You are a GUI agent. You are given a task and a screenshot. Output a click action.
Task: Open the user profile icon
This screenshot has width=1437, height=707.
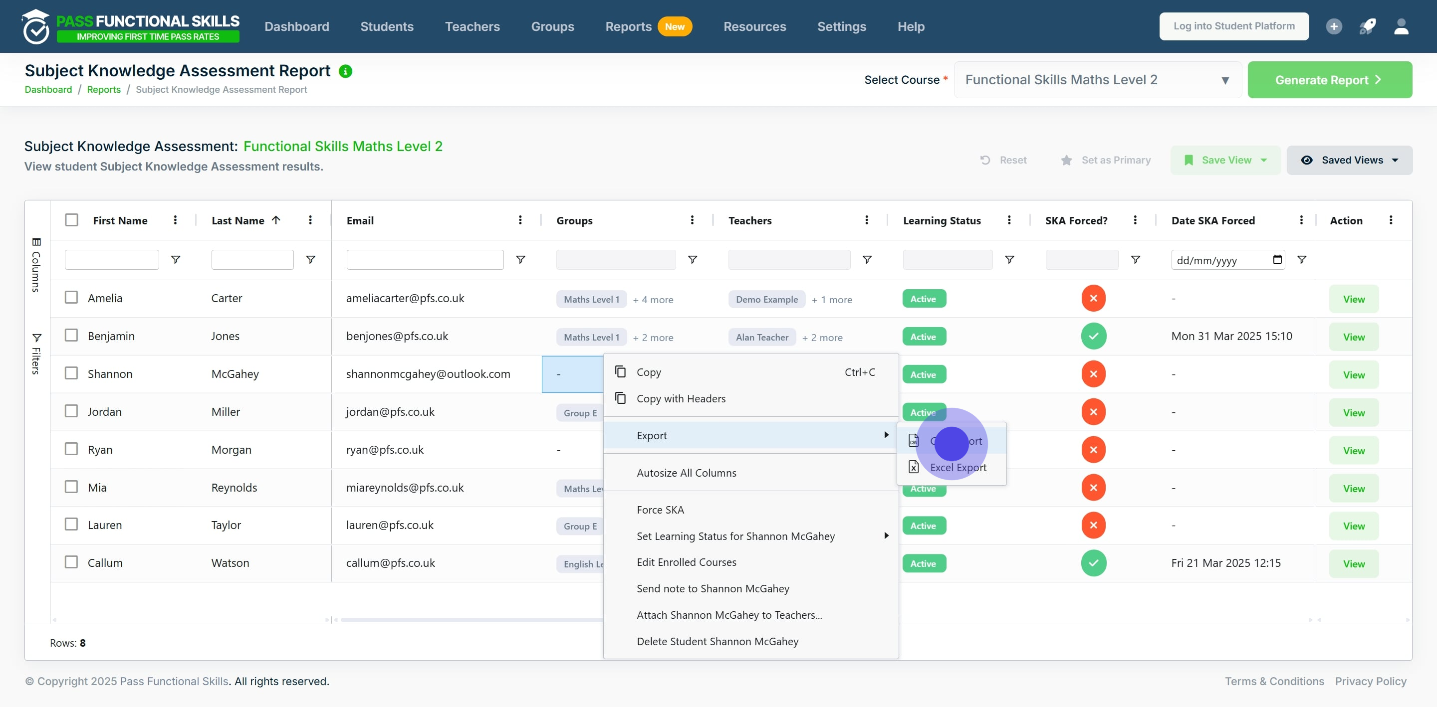[x=1401, y=26]
